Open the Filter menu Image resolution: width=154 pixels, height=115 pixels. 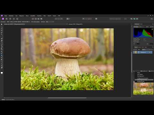coord(45,16)
